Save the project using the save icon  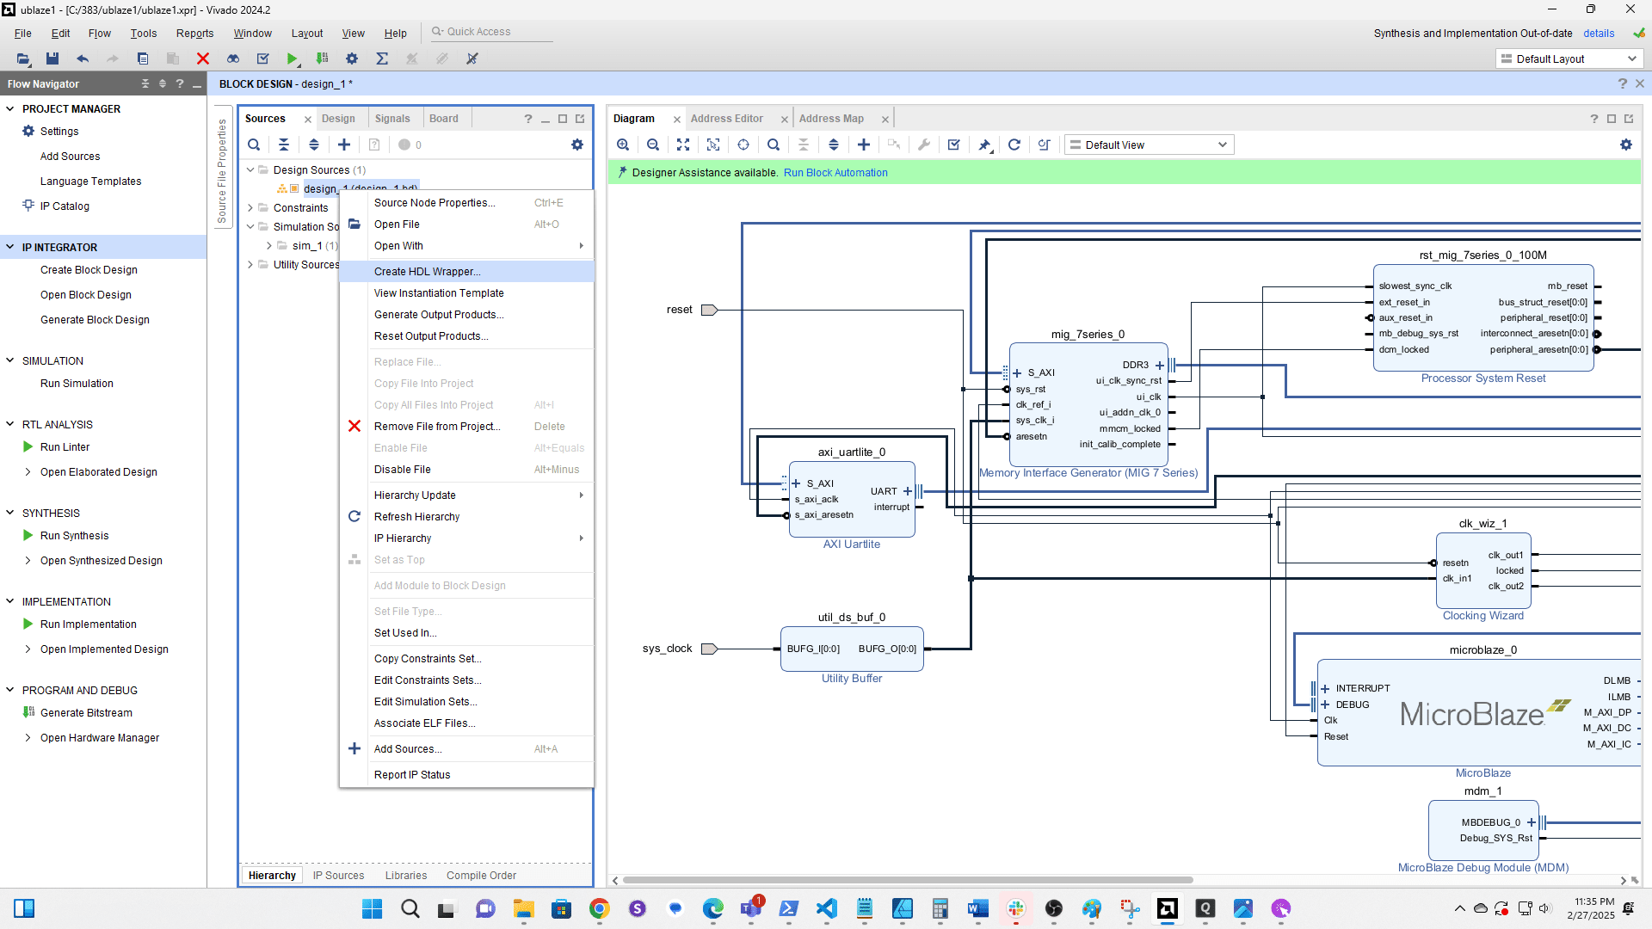[x=52, y=58]
